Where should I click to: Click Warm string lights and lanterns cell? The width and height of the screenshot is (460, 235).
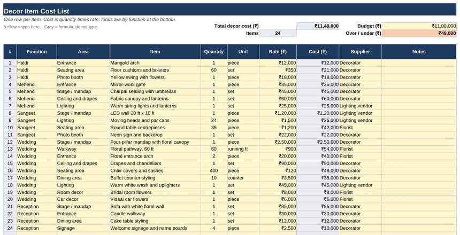coord(155,106)
